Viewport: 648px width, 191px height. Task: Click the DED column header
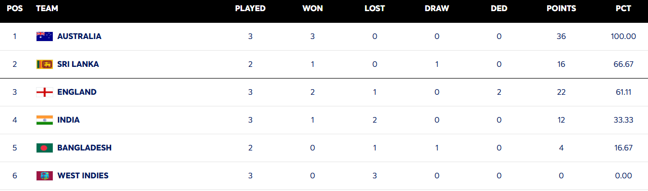pos(499,9)
